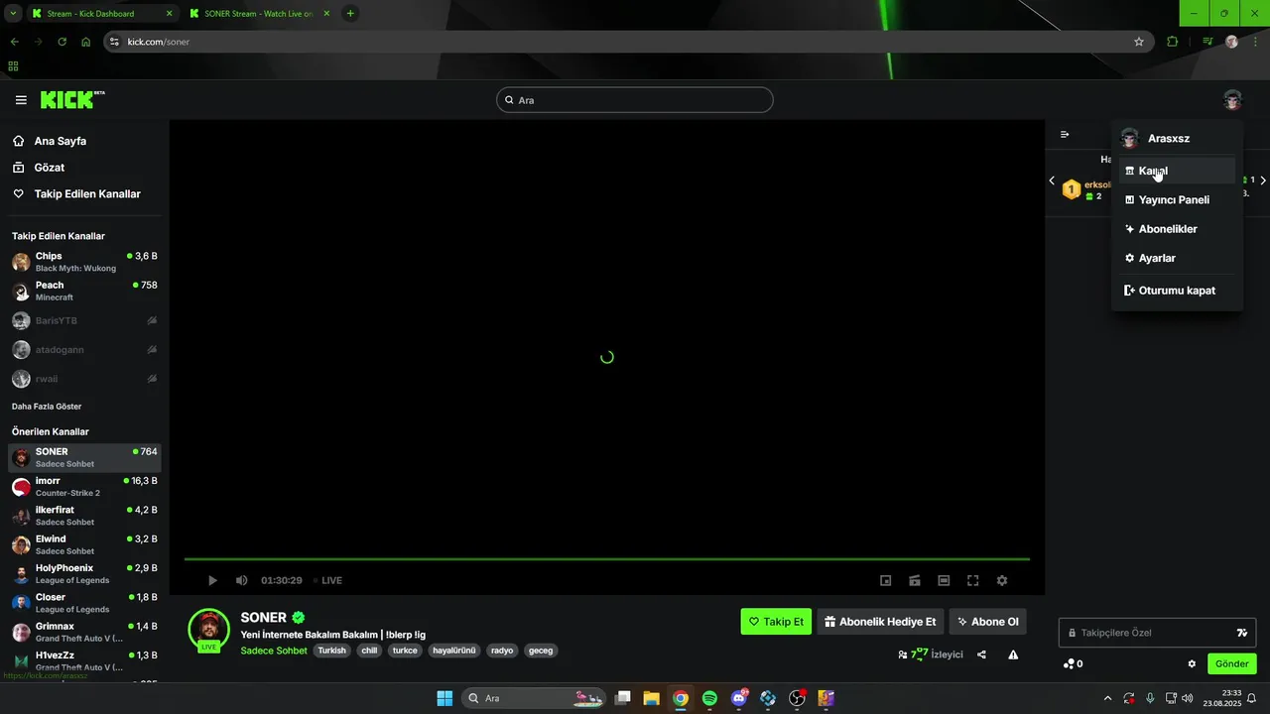The image size is (1270, 714).
Task: Go to the previous leaderboard entry
Action: [x=1052, y=180]
